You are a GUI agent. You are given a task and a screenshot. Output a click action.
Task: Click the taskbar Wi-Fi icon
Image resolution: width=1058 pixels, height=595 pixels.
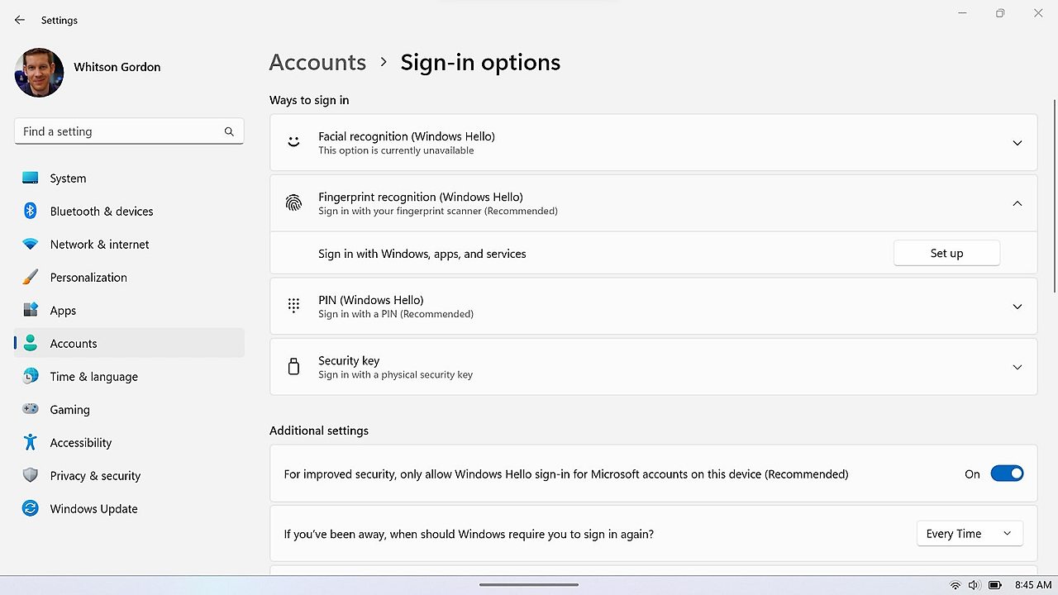coord(956,585)
